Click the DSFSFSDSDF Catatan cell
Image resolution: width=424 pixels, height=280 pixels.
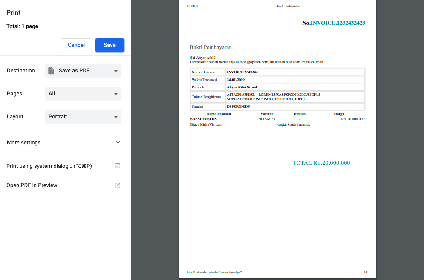pos(295,106)
